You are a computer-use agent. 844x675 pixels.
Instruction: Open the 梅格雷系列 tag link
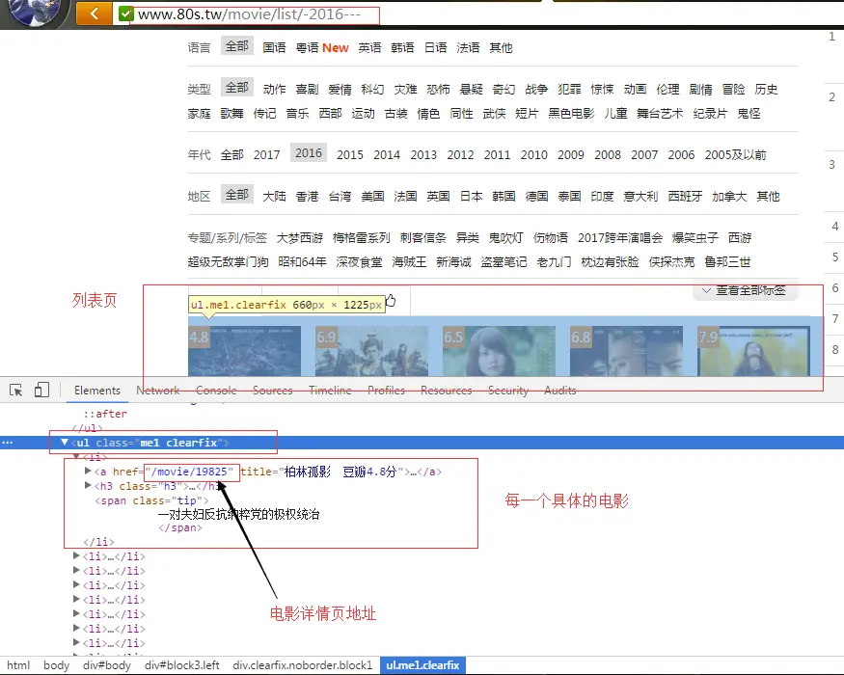coord(361,238)
